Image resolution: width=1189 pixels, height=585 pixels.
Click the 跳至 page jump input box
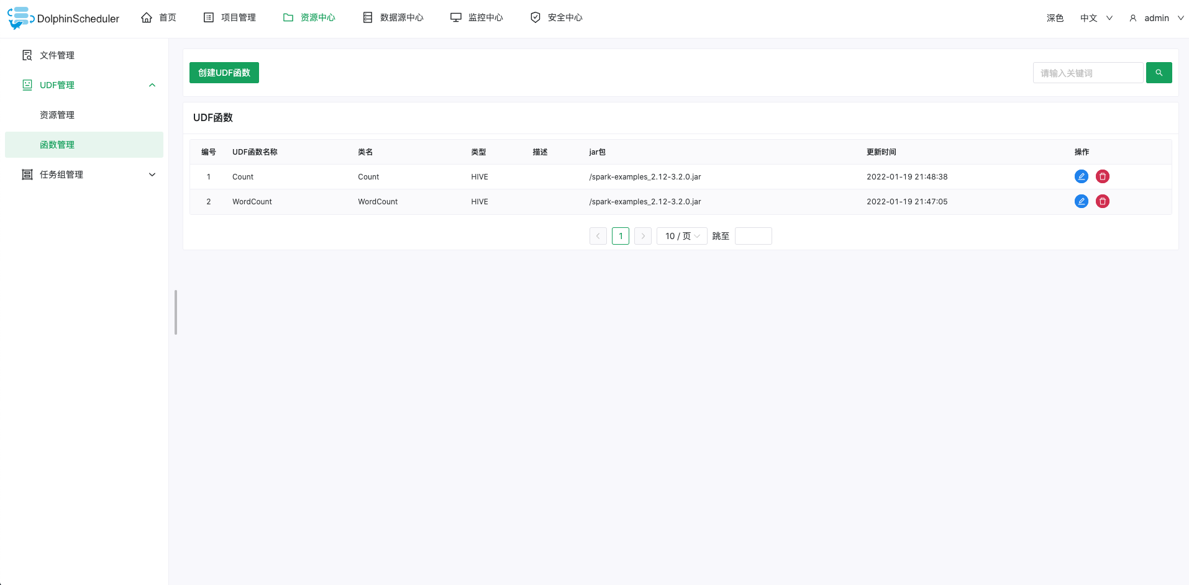tap(754, 236)
